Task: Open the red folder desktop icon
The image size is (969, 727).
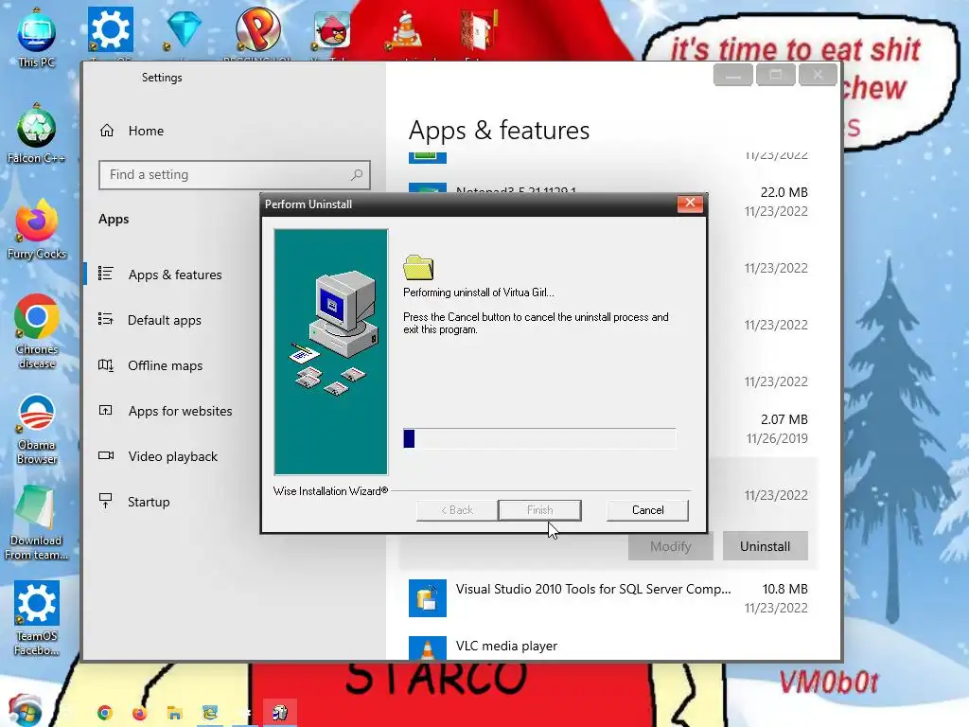Action: [479, 29]
